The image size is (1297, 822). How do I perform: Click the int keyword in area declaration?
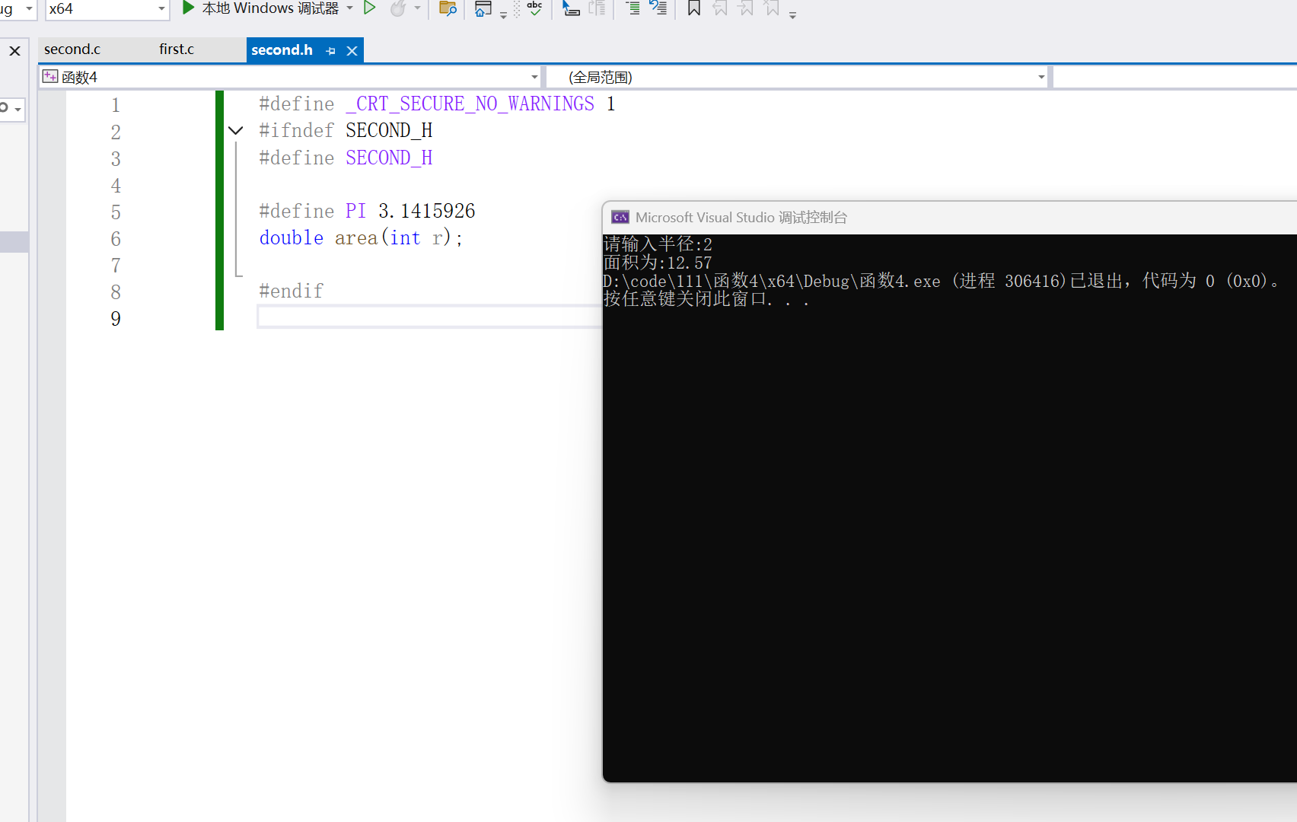405,237
